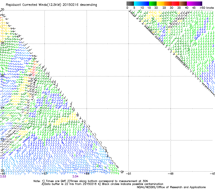Click the longitude label '-60'
The width and height of the screenshot is (215, 189).
[x=2, y=174]
